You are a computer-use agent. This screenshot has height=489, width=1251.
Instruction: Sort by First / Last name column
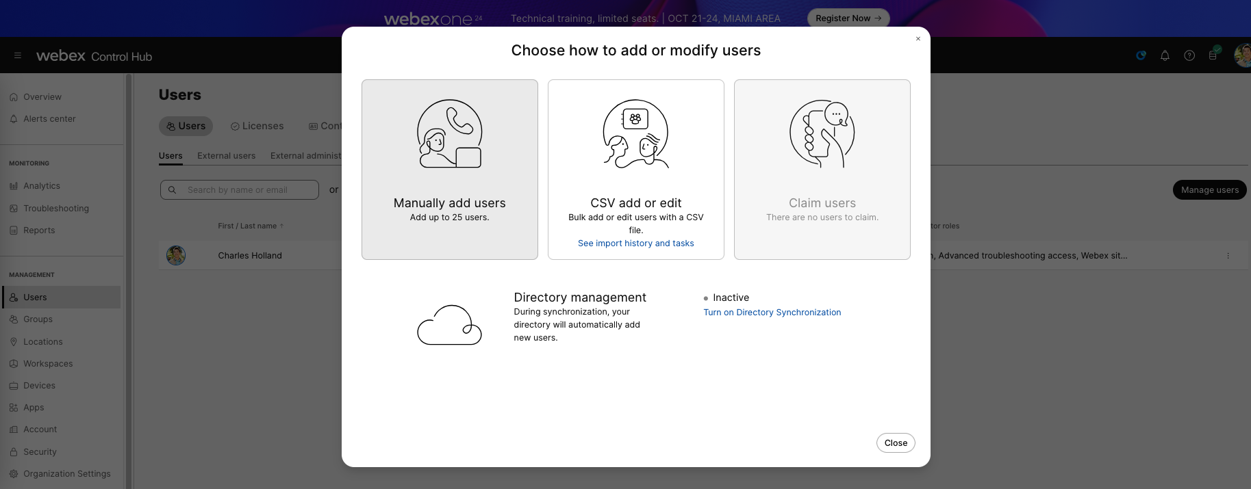(247, 226)
